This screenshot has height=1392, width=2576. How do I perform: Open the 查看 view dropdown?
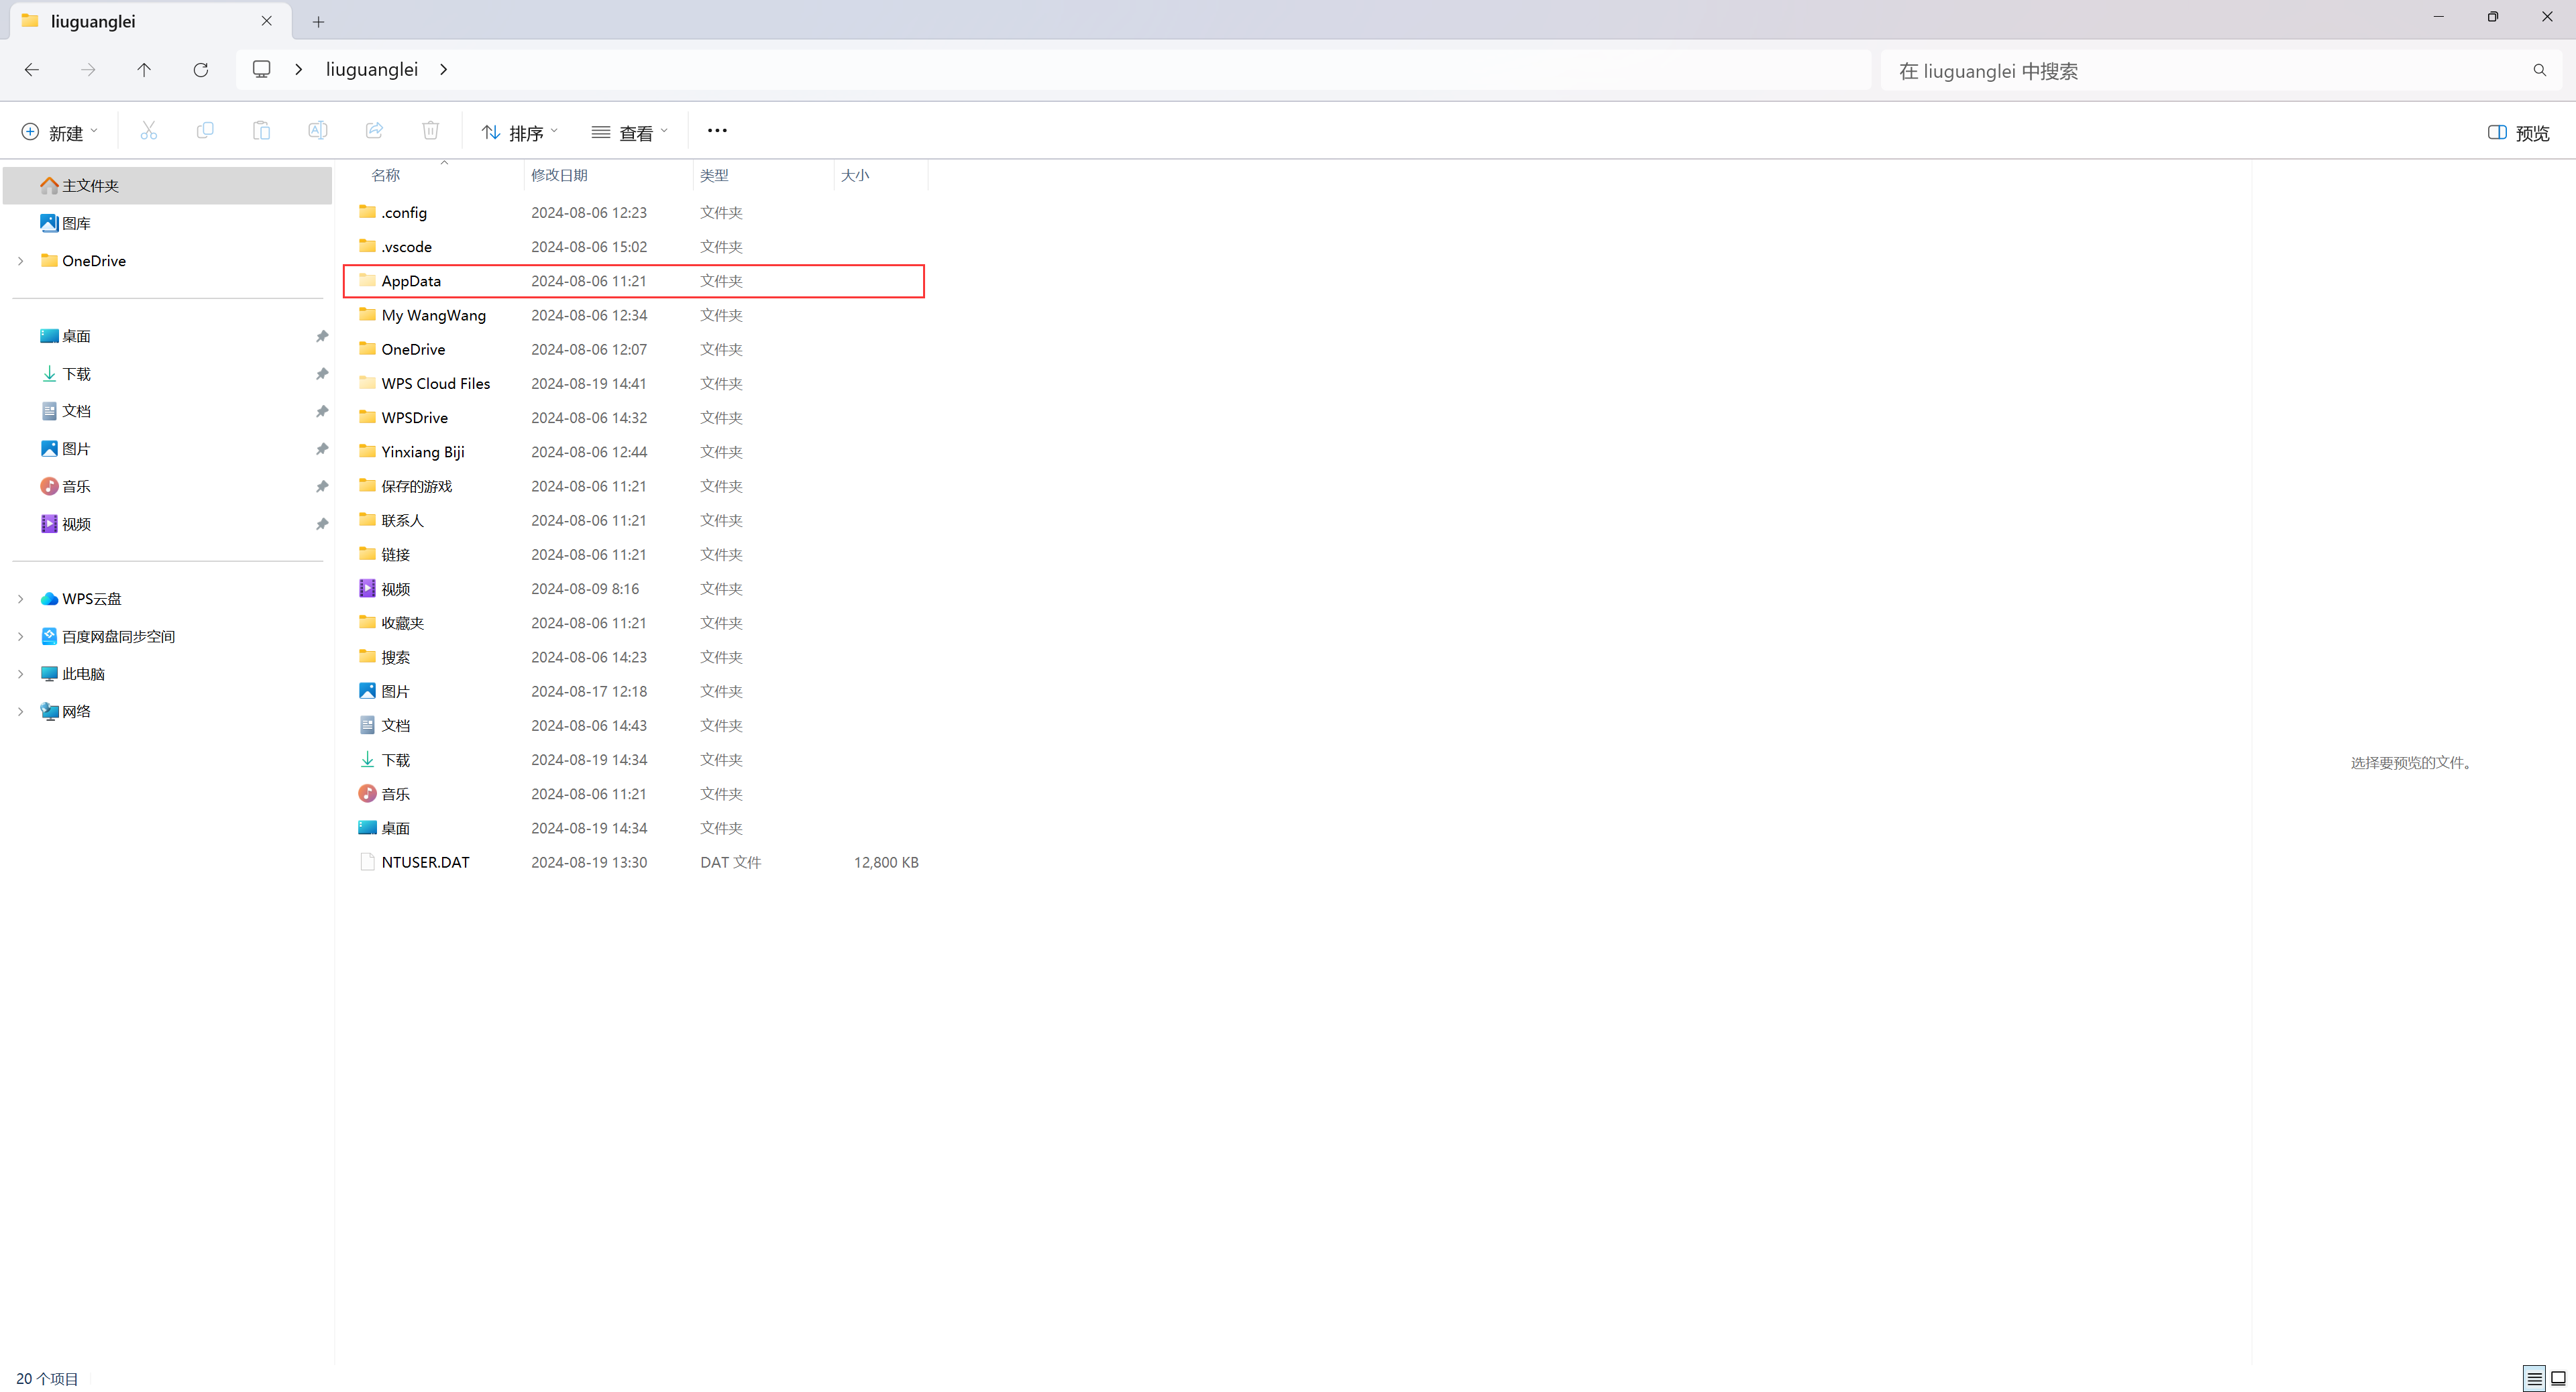pos(630,133)
